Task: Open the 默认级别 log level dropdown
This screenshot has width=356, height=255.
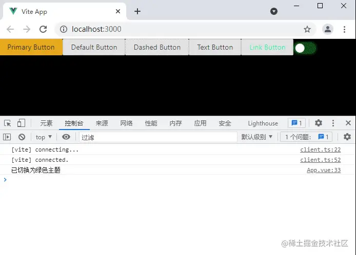Action: pyautogui.click(x=256, y=137)
